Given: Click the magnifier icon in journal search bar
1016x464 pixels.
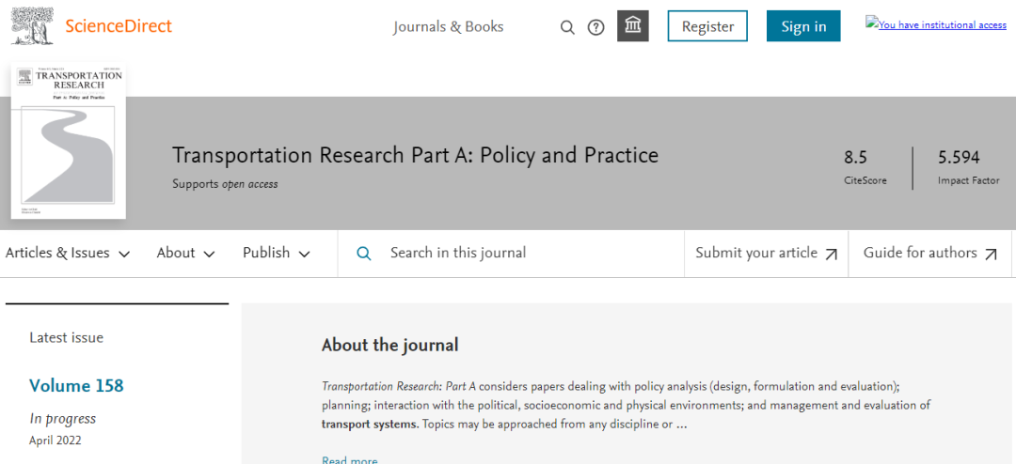Looking at the screenshot, I should 364,254.
